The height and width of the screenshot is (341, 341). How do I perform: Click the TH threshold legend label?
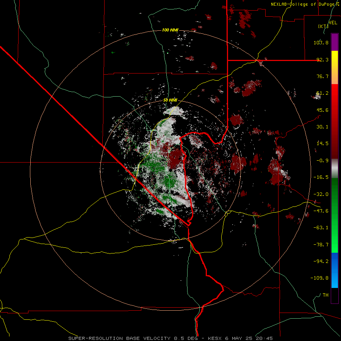click(325, 295)
